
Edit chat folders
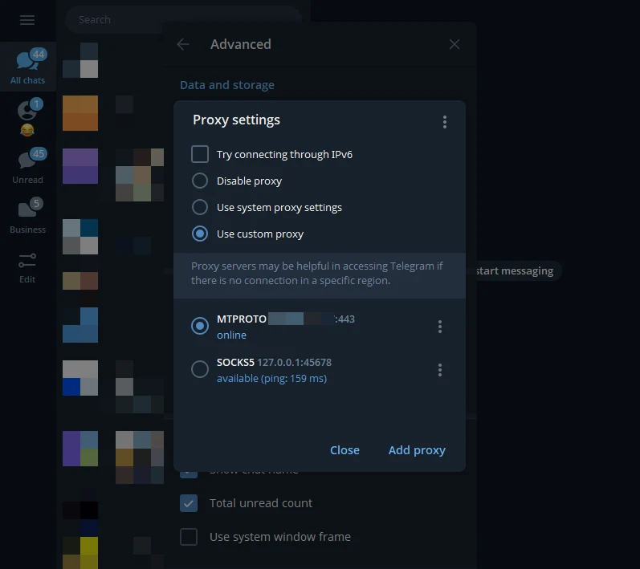[x=27, y=267]
